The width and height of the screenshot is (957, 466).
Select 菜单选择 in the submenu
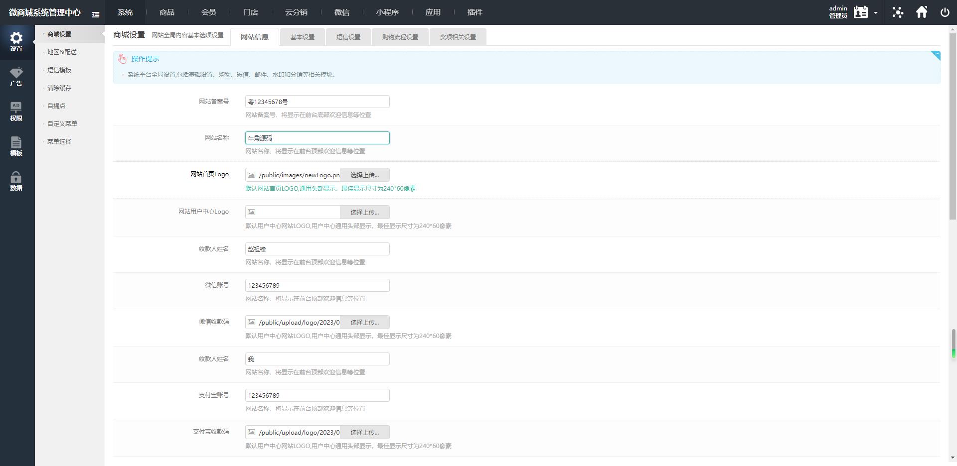(59, 141)
